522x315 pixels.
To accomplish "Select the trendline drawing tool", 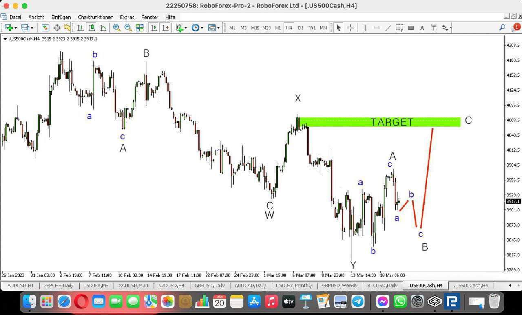I will [x=388, y=28].
